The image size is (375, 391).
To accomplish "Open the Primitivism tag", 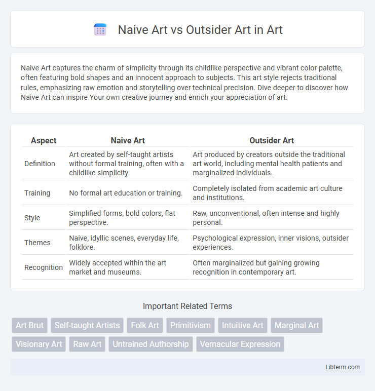I will point(191,326).
